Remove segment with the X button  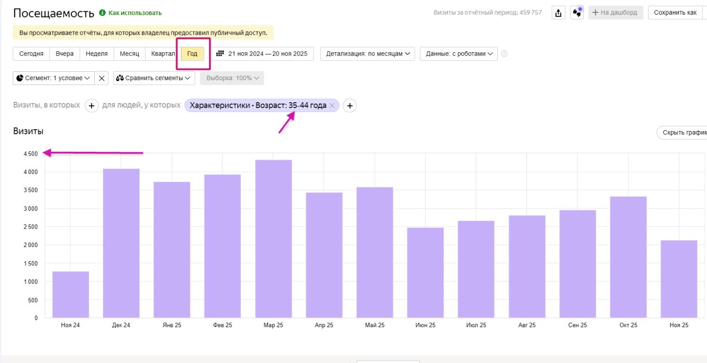(102, 78)
